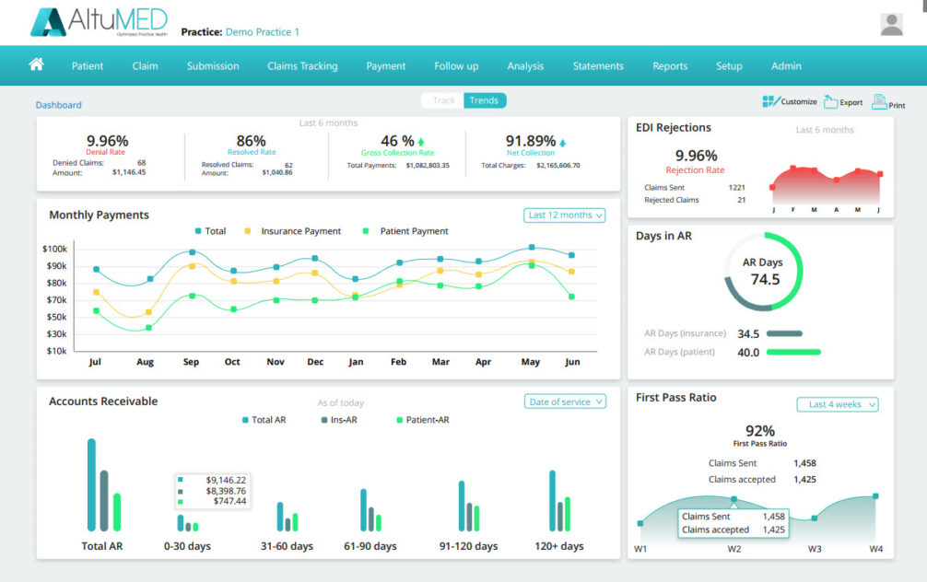The height and width of the screenshot is (582, 927).
Task: Click the W3 data point in First Pass Ratio
Action: point(814,518)
